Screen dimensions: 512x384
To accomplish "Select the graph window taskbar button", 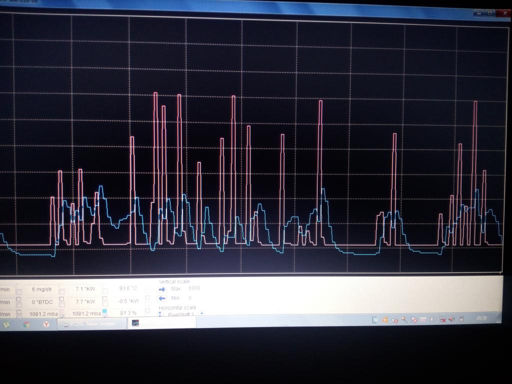I will coord(162,323).
